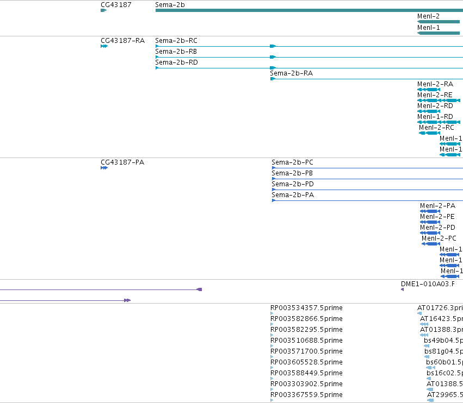Open the bs16c02 EST label
Screen dimensions: 463x403
tap(445, 373)
